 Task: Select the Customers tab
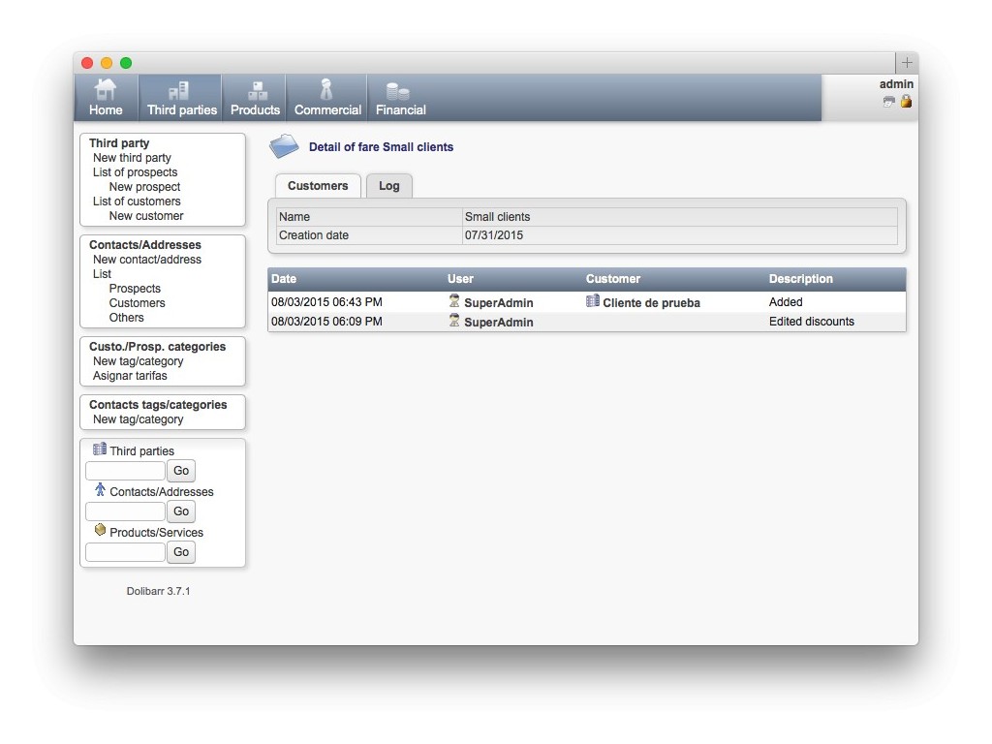318,186
